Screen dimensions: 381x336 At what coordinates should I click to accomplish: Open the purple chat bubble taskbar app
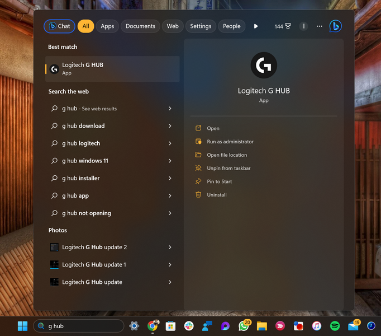coord(225,326)
